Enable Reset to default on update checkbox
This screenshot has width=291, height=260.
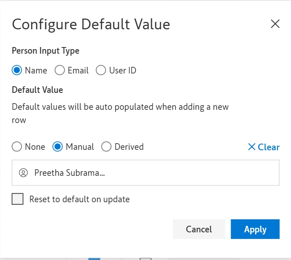point(18,199)
